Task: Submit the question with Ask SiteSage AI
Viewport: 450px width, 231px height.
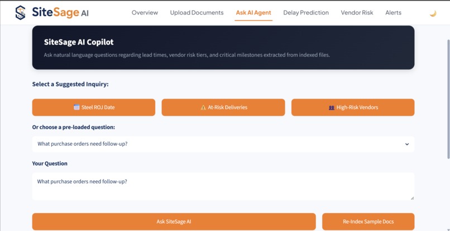Action: 174,222
